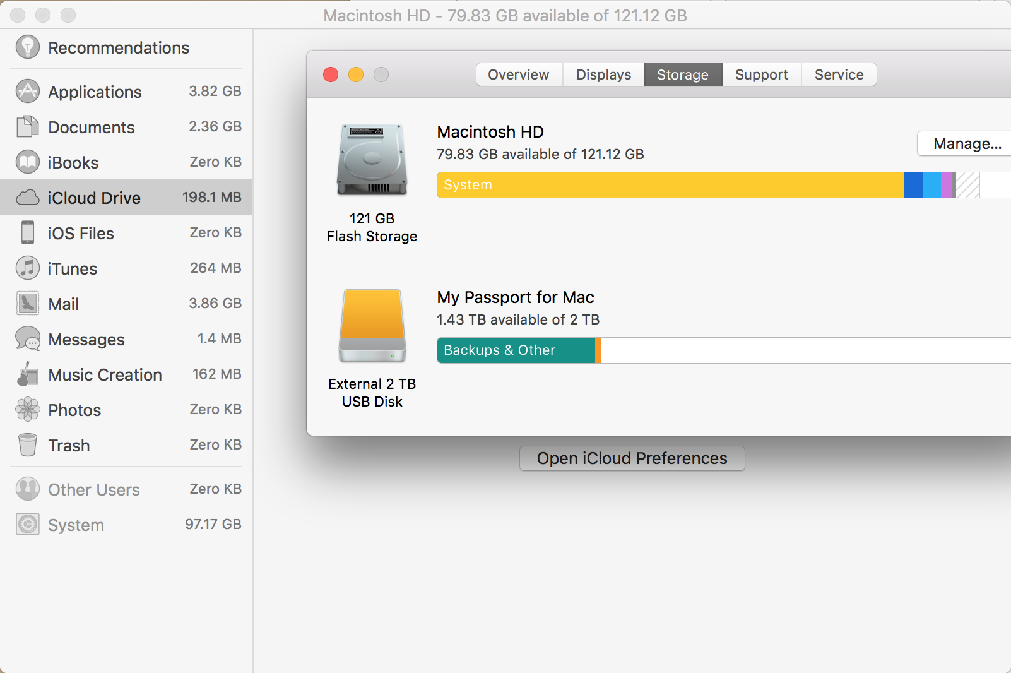Click the 264 MB iTunes size
1011x673 pixels.
tap(216, 268)
